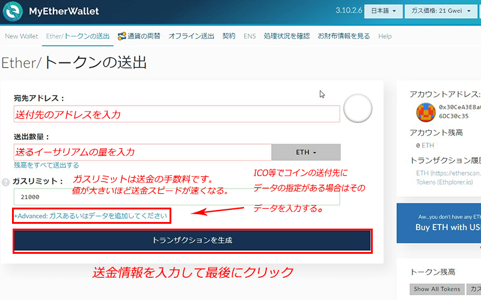Viewport: 481px width, 300px height.
Task: Open the ガス価格: 21 Gwei dropdown
Action: [441, 11]
